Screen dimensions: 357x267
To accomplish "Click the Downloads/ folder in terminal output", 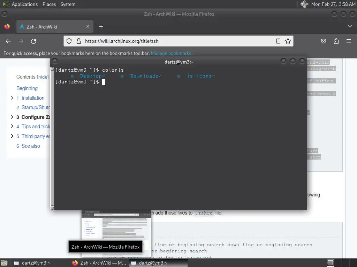I will (x=146, y=76).
